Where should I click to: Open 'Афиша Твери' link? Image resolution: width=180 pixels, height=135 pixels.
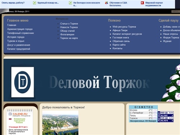point(120,30)
